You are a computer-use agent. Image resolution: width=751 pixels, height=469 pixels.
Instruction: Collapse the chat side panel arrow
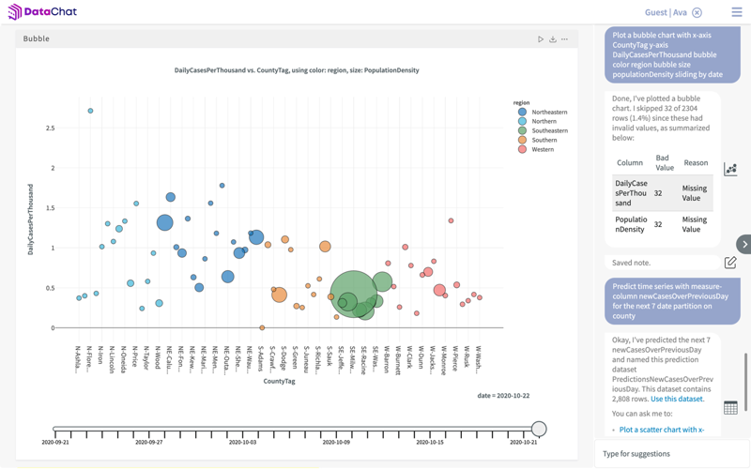coord(743,244)
